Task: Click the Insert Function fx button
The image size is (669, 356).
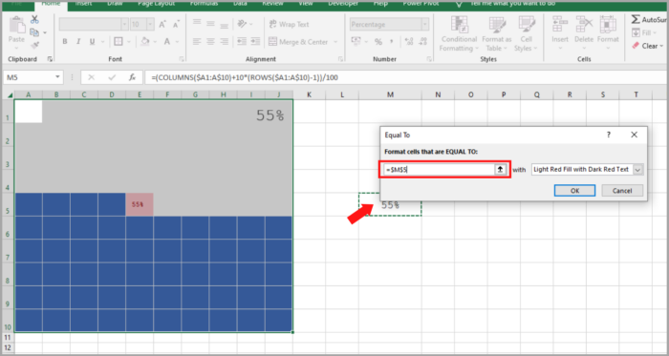Action: click(x=132, y=77)
